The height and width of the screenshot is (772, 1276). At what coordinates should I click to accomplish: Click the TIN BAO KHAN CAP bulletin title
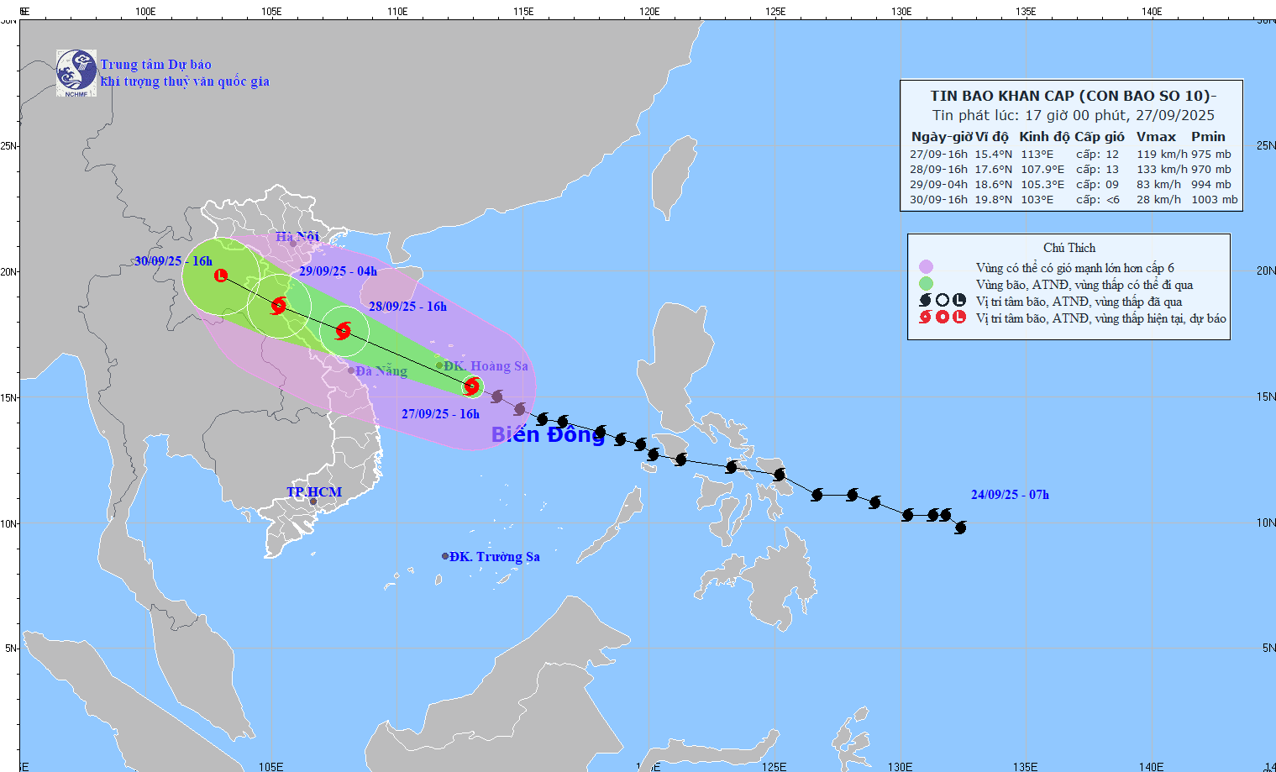point(1072,96)
